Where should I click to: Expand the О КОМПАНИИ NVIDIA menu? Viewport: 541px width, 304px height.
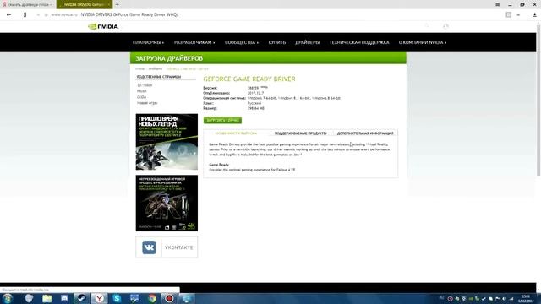[423, 42]
